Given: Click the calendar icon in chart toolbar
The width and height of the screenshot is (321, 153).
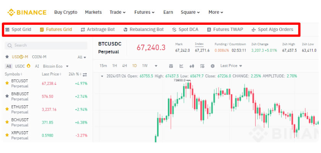Looking at the screenshot, I should [x=171, y=66].
